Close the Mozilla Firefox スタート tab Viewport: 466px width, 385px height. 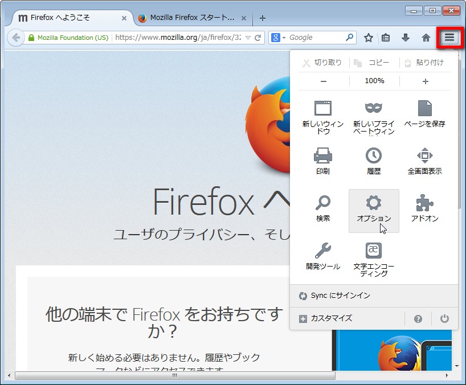[x=243, y=18]
